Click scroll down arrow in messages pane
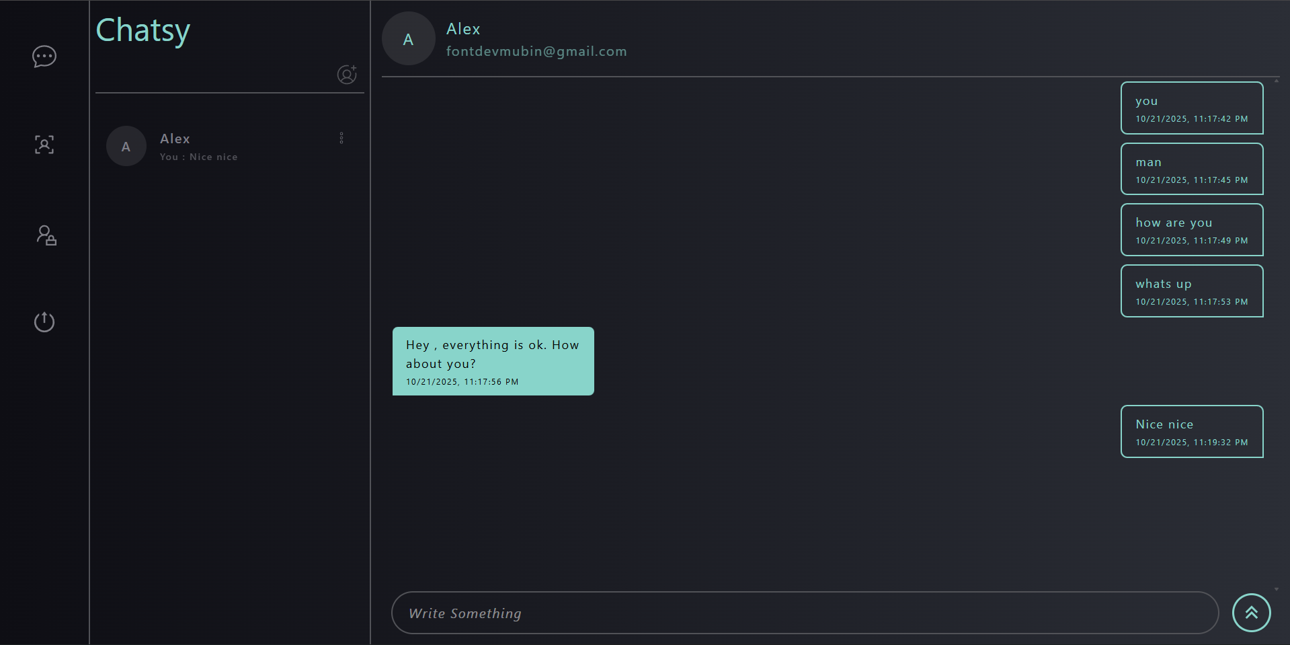The width and height of the screenshot is (1290, 645). tap(1277, 589)
